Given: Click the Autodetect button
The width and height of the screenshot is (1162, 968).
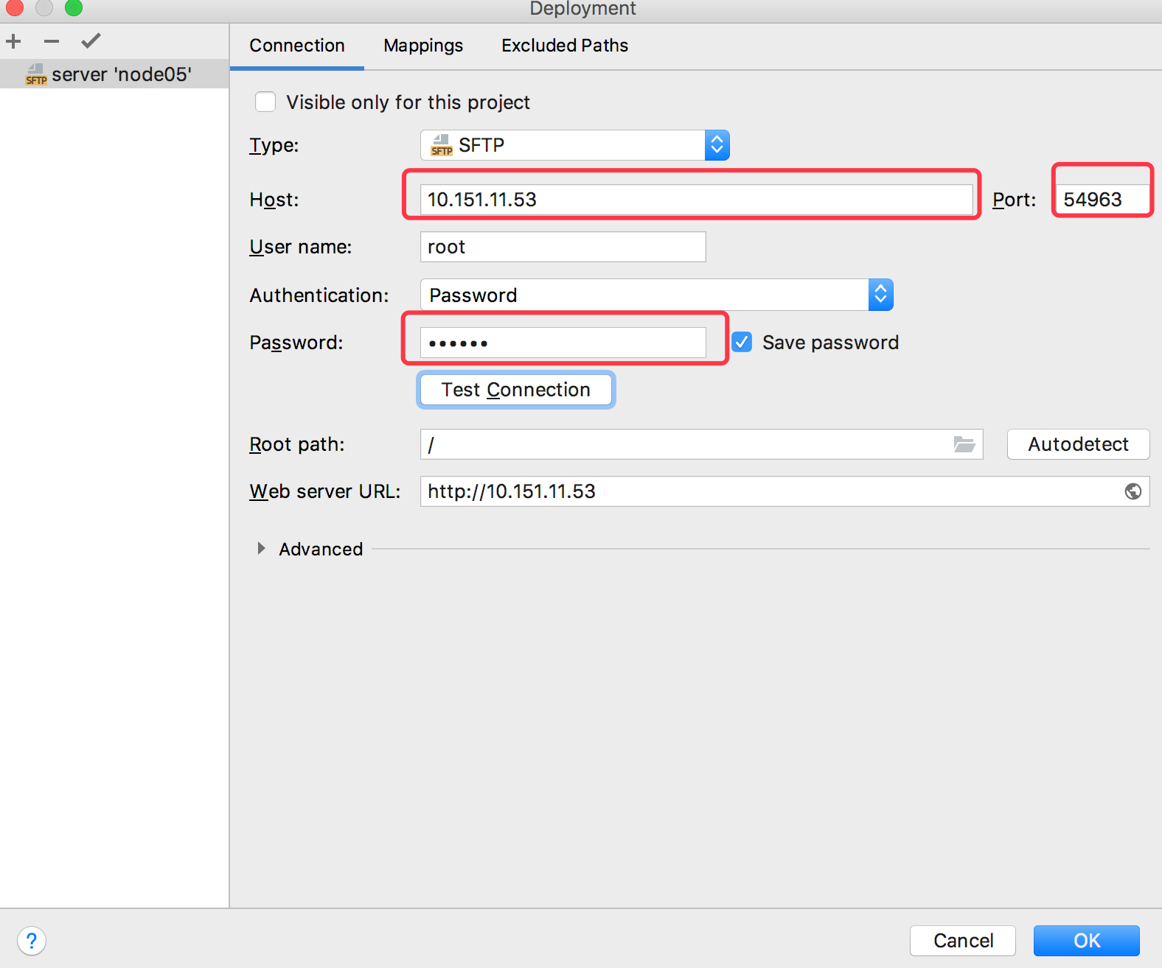Looking at the screenshot, I should click(1077, 444).
